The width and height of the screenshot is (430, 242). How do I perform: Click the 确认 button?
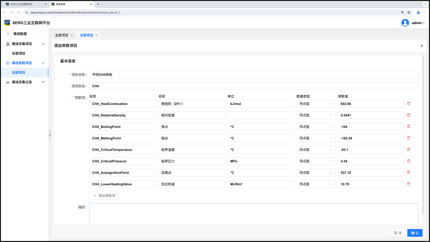[x=415, y=233]
